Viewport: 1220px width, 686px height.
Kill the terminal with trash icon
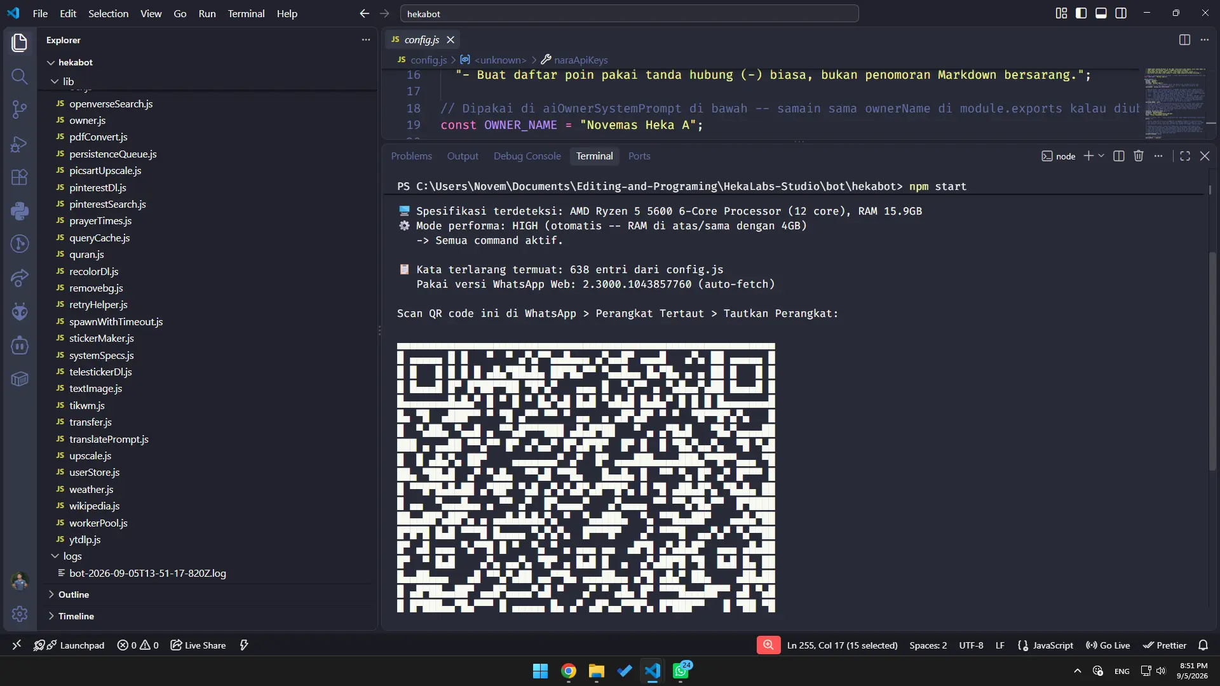(1139, 156)
